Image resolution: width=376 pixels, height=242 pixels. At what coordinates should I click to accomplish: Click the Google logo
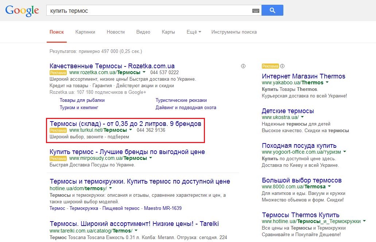click(22, 11)
